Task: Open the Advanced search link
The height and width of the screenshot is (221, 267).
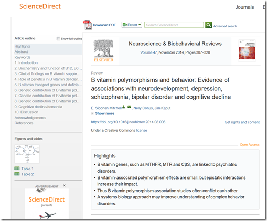Action: 225,26
